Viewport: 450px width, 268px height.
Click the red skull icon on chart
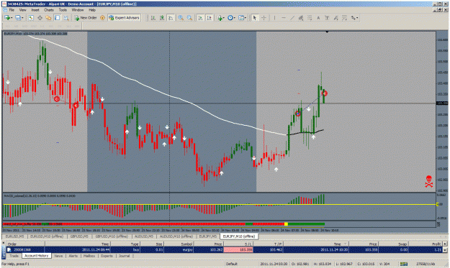point(429,182)
